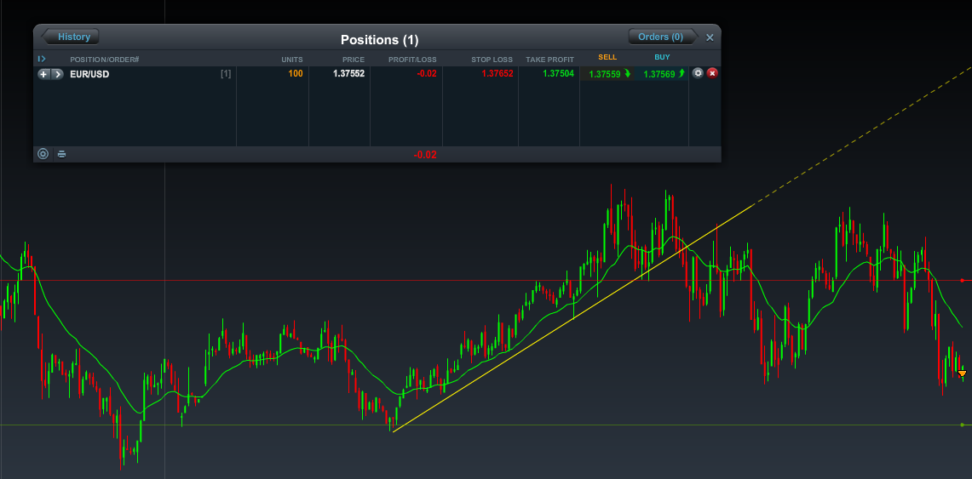Switch to Orders (0) view
This screenshot has height=479, width=972.
(664, 37)
